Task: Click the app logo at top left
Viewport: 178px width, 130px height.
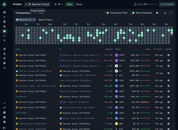Action: (x=4, y=4)
